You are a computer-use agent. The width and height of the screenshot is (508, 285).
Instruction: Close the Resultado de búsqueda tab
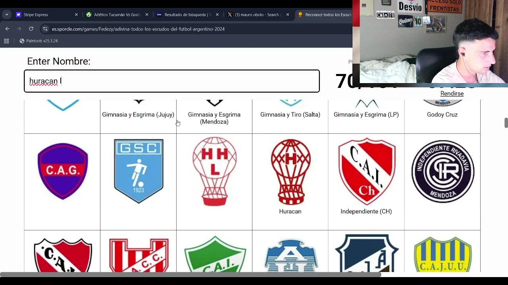coord(217,15)
